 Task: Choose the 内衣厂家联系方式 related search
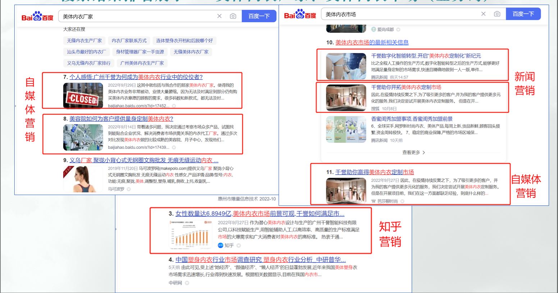point(129,41)
